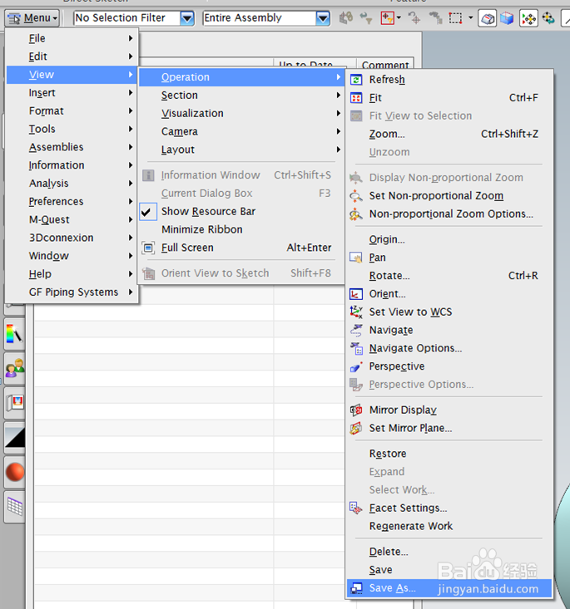This screenshot has height=609, width=570.
Task: Toggle the Show Resource Bar checkmark
Action: click(148, 212)
